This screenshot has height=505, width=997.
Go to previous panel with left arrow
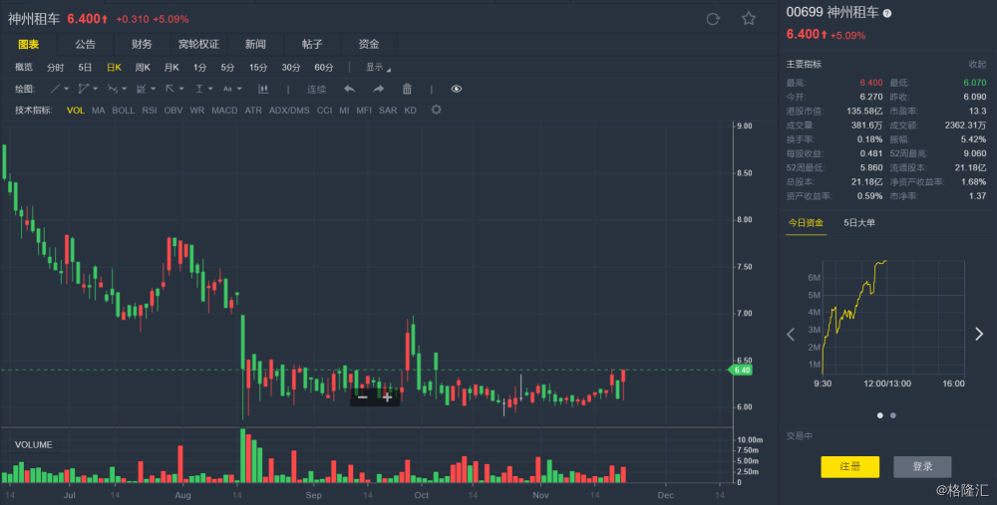point(791,334)
